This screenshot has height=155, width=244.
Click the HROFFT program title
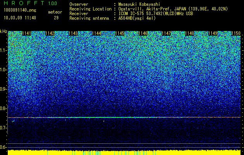tap(24, 3)
